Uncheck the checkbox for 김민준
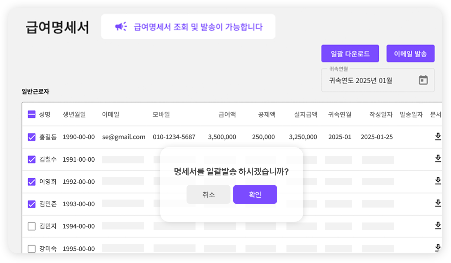This screenshot has width=451, height=263. coord(32,204)
